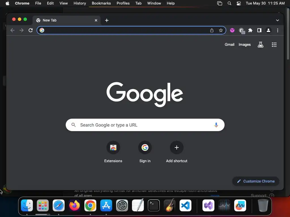Open the File menu

[38, 3]
